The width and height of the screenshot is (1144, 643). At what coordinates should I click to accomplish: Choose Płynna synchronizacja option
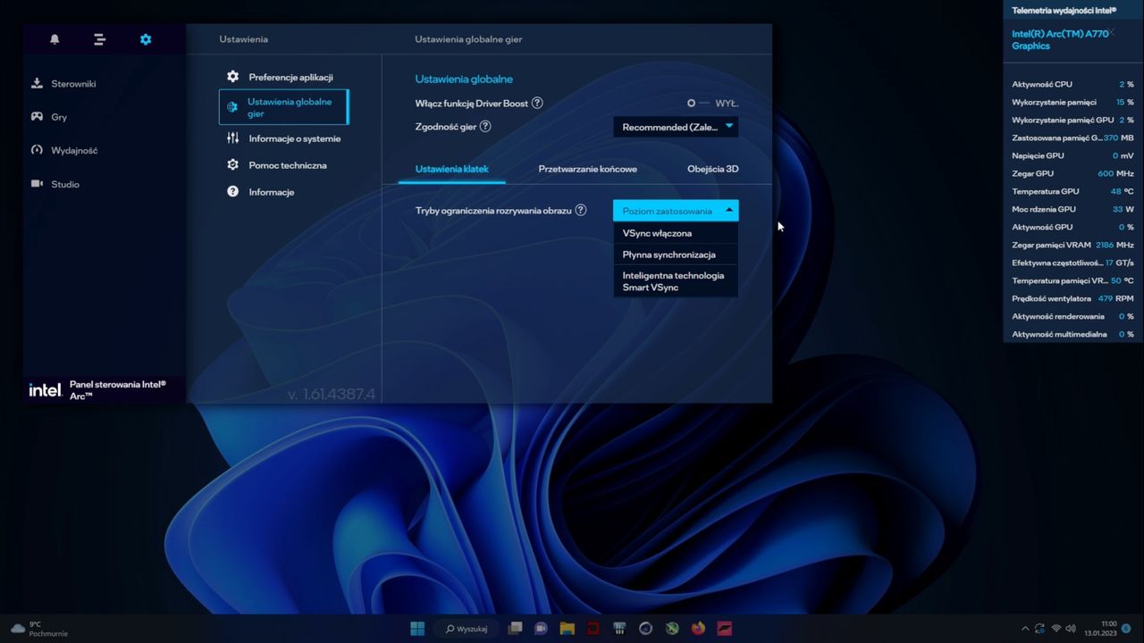pos(676,255)
